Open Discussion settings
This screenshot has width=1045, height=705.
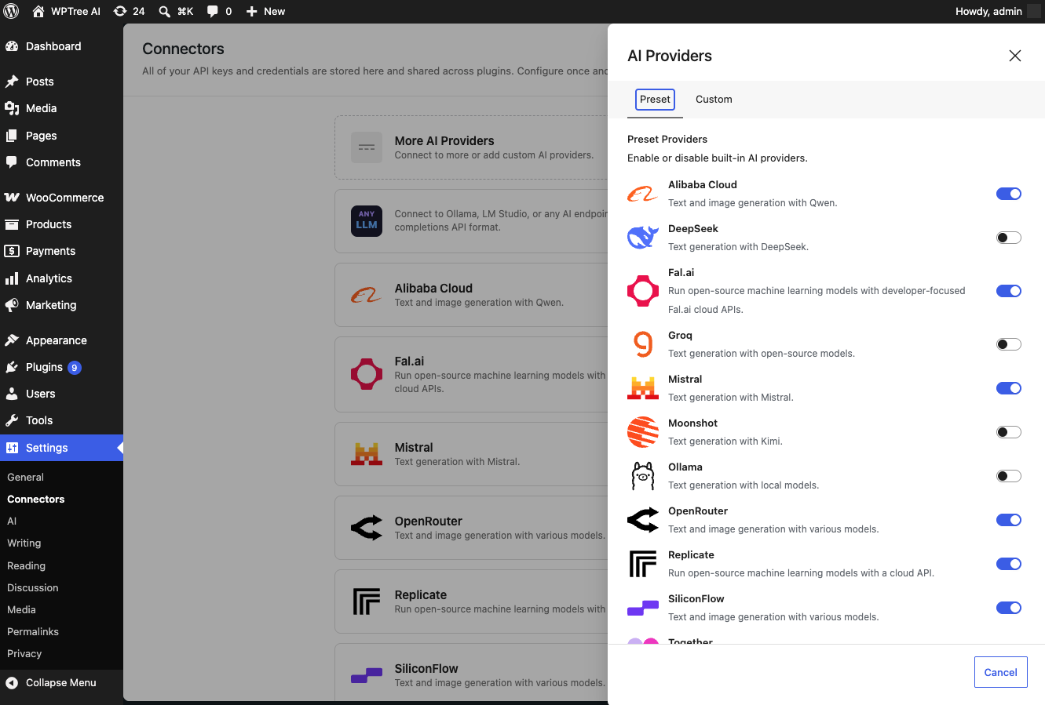coord(32,587)
